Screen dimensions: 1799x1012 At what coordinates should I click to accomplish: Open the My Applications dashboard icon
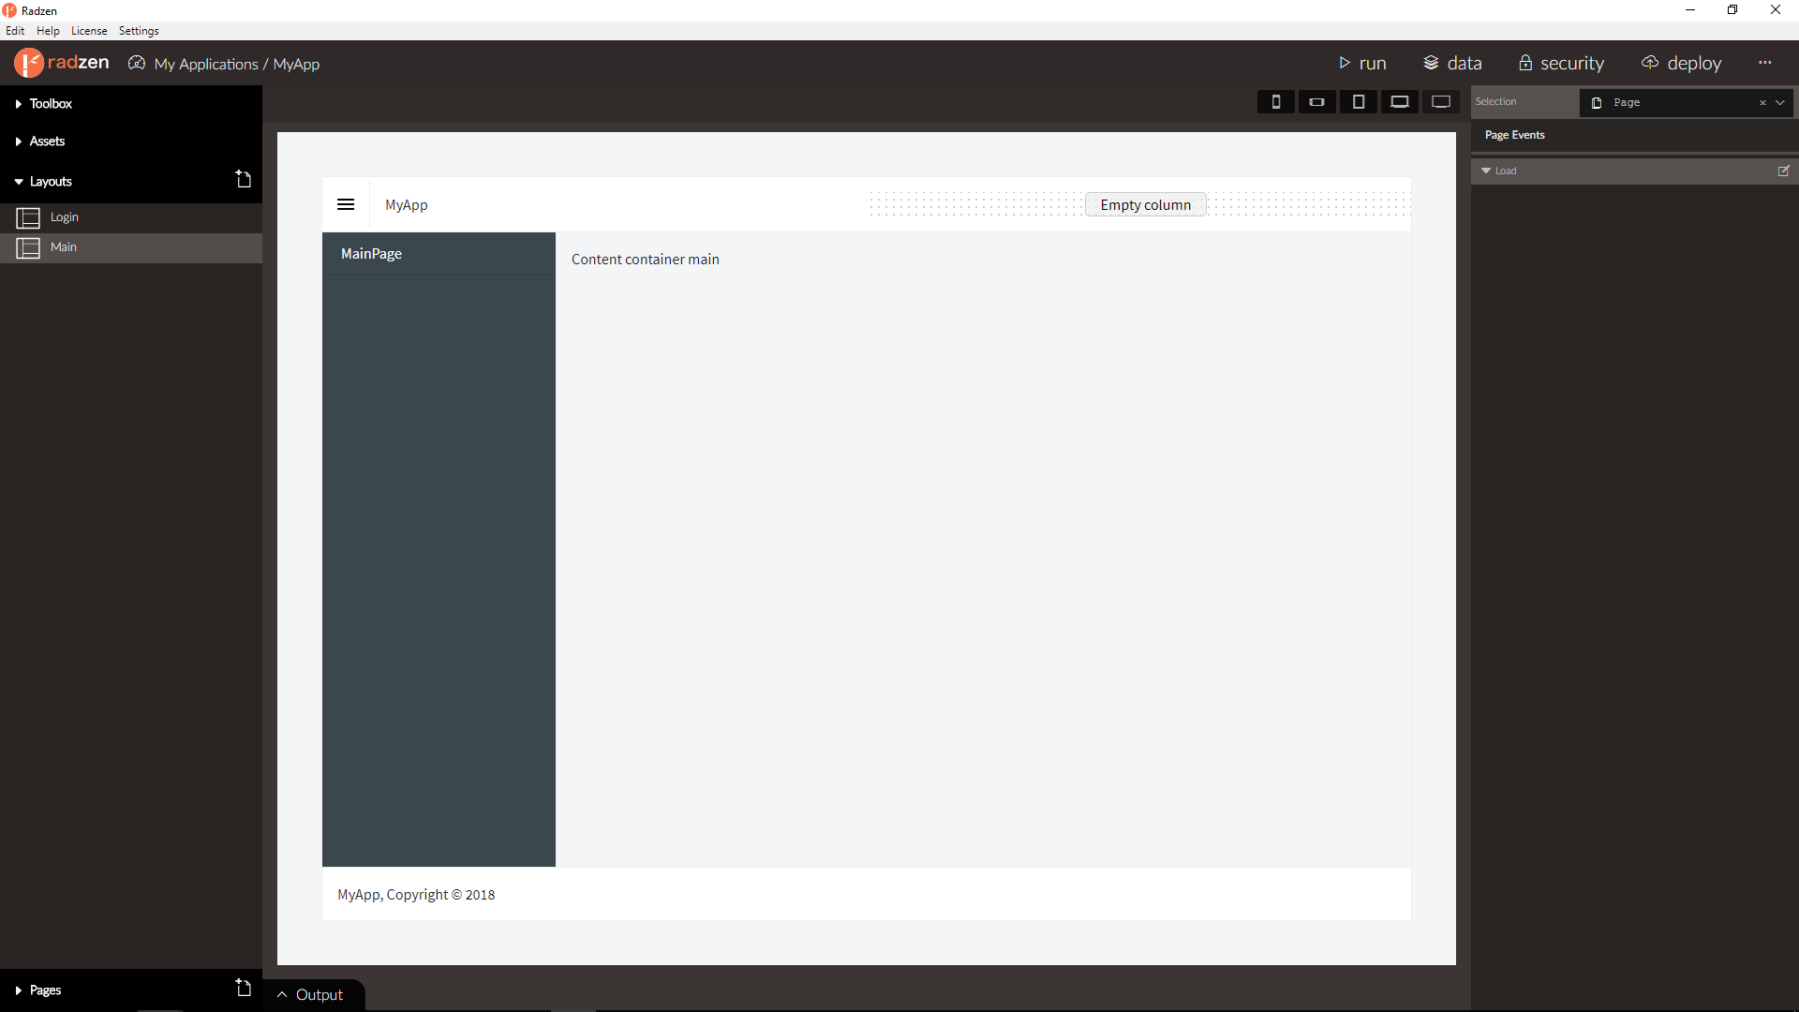pyautogui.click(x=137, y=63)
